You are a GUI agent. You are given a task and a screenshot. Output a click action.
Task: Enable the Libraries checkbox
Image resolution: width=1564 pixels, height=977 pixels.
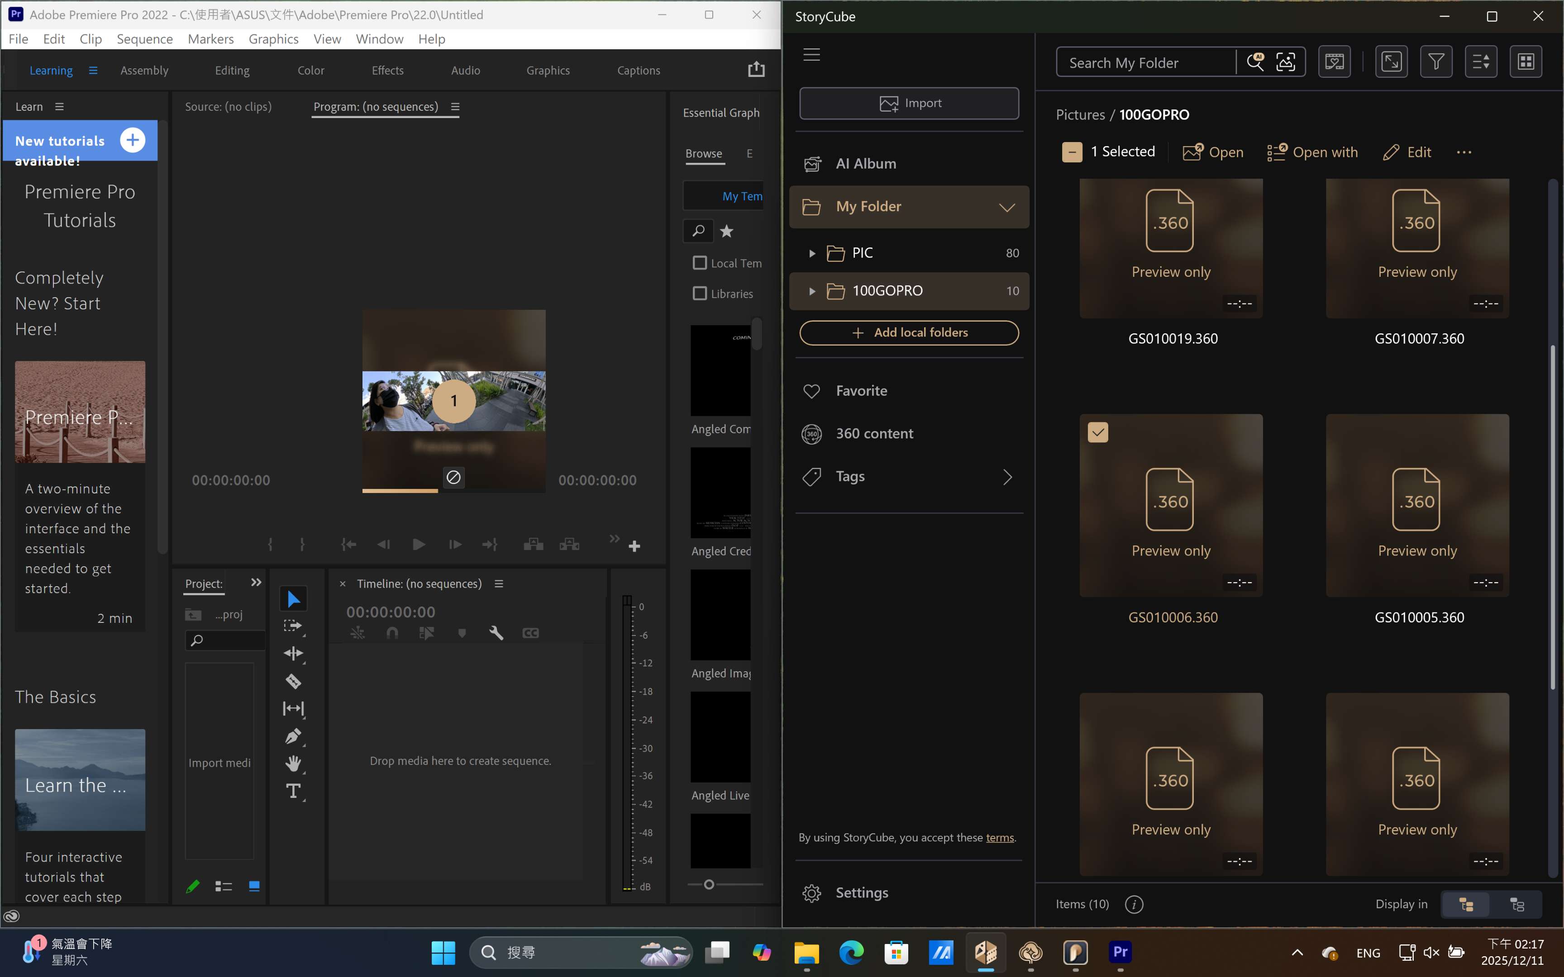699,294
